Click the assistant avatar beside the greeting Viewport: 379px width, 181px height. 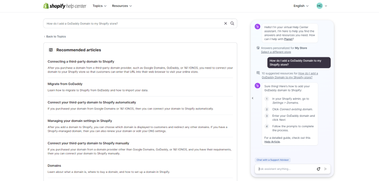point(258,27)
